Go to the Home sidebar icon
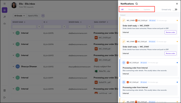The image size is (181, 103). pos(5,10)
